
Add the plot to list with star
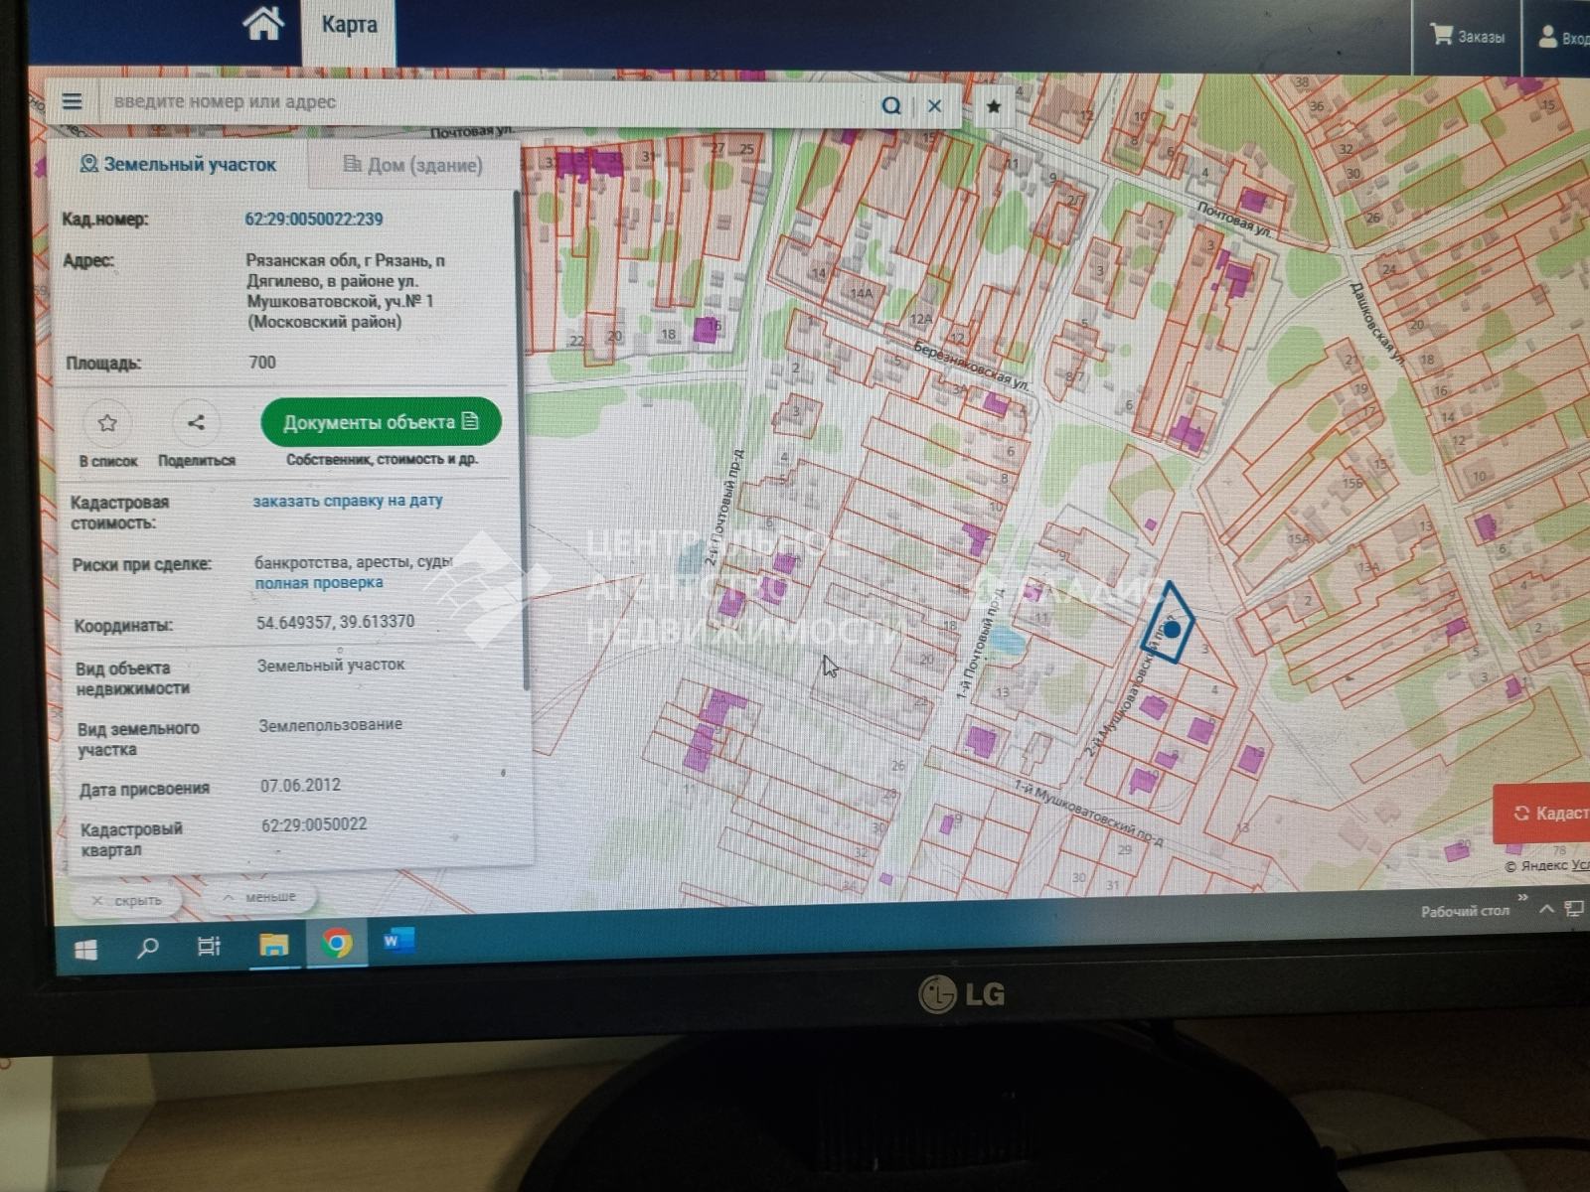point(107,423)
